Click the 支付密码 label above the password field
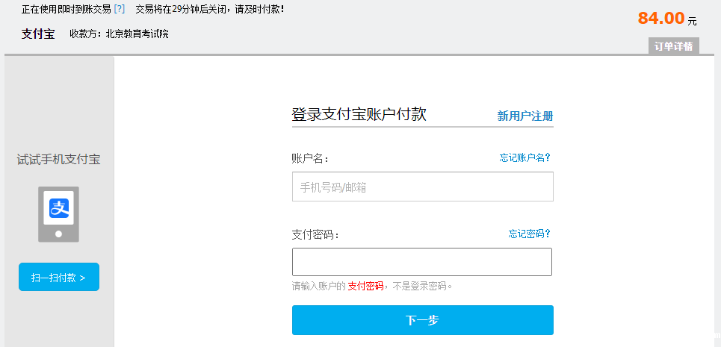 click(x=315, y=234)
